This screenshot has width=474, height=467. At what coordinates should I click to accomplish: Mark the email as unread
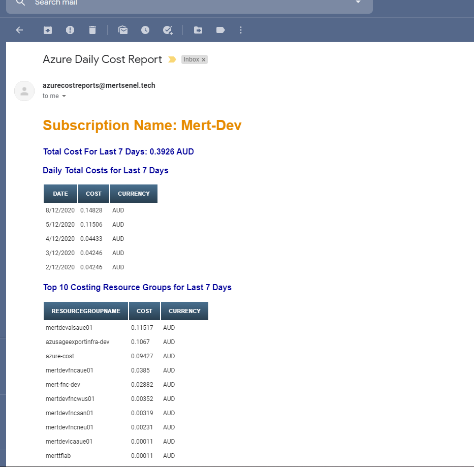123,30
